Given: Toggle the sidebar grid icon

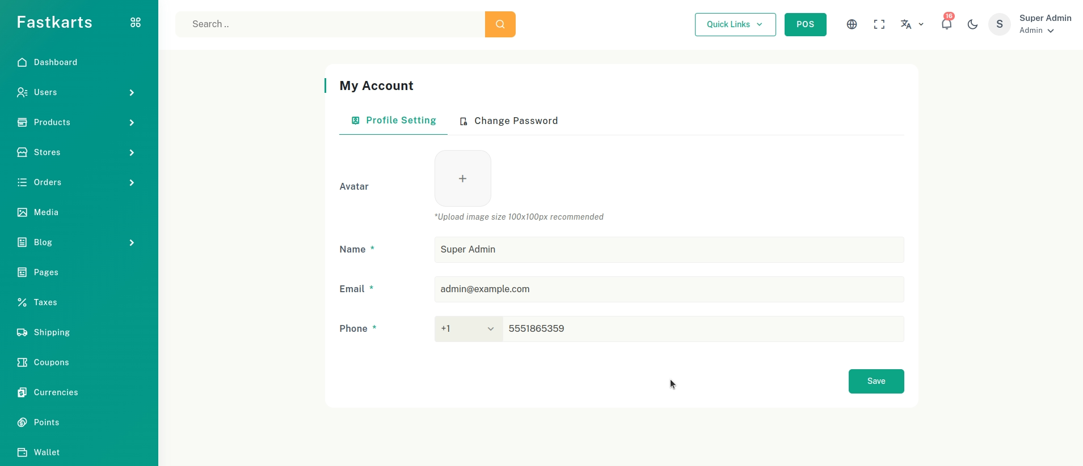Looking at the screenshot, I should pyautogui.click(x=136, y=23).
